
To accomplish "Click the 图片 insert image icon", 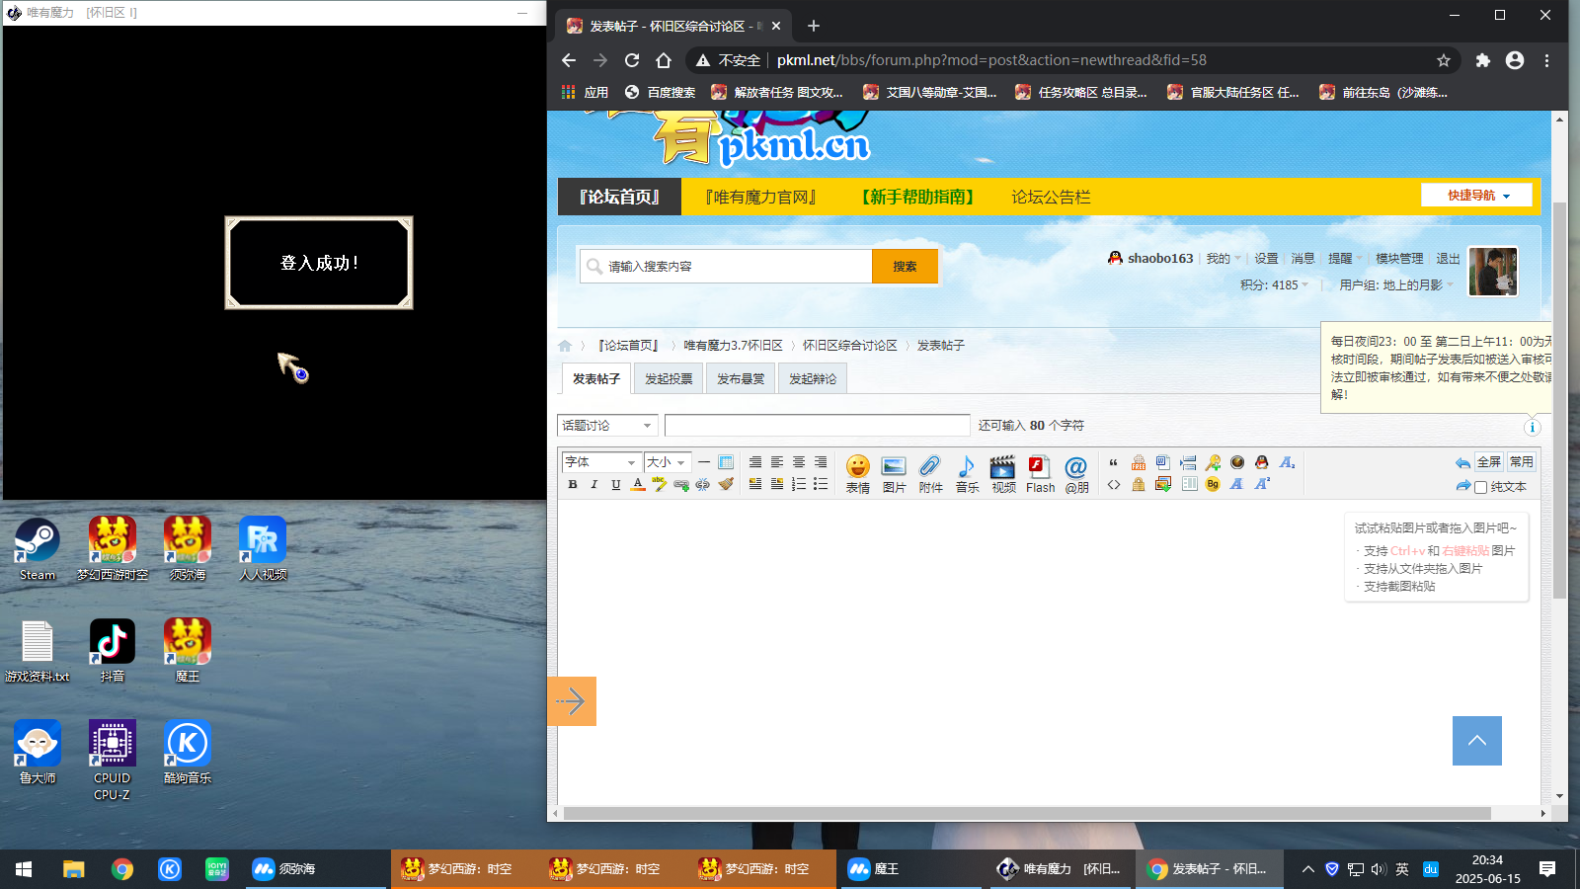I will tap(894, 473).
